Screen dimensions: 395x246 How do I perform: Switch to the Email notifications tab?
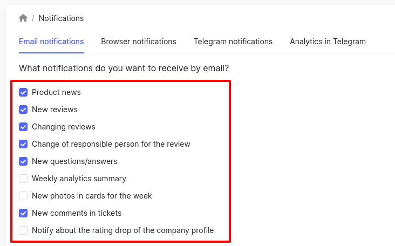(51, 42)
